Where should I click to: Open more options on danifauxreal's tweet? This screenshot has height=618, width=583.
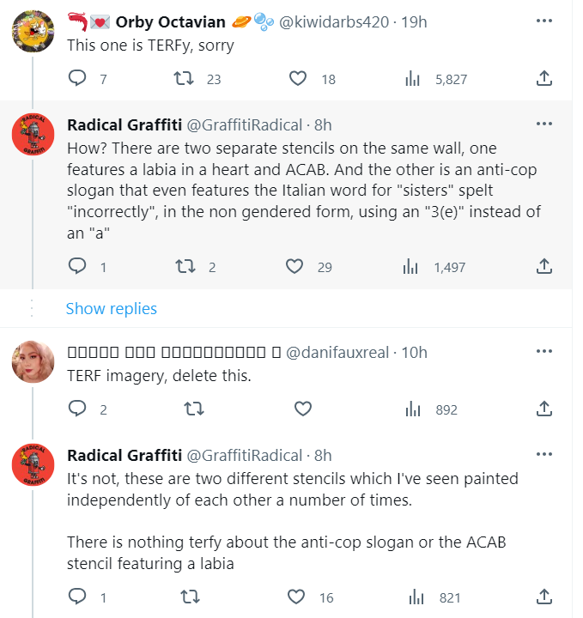coord(544,352)
